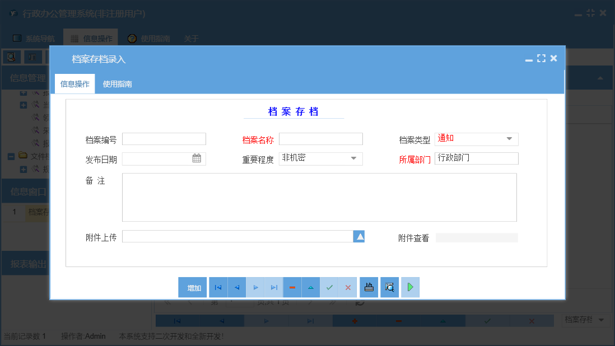This screenshot has height=346, width=615.
Task: Click the red delete record icon
Action: click(292, 287)
